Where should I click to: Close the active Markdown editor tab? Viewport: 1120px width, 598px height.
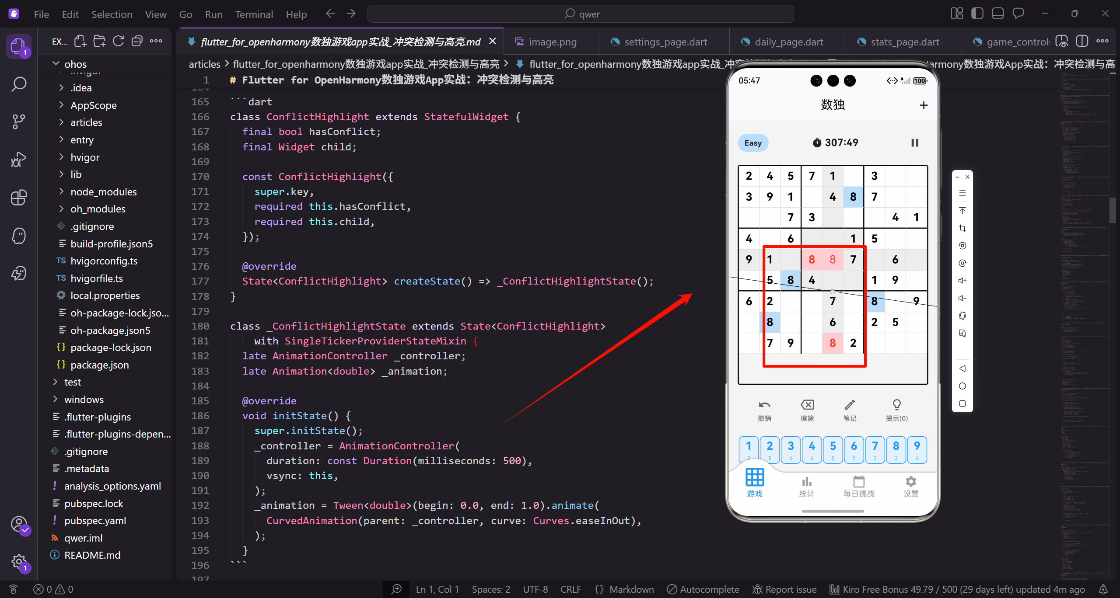pyautogui.click(x=493, y=41)
